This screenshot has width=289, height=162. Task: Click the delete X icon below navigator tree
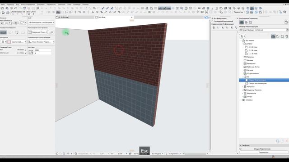[x=287, y=141]
